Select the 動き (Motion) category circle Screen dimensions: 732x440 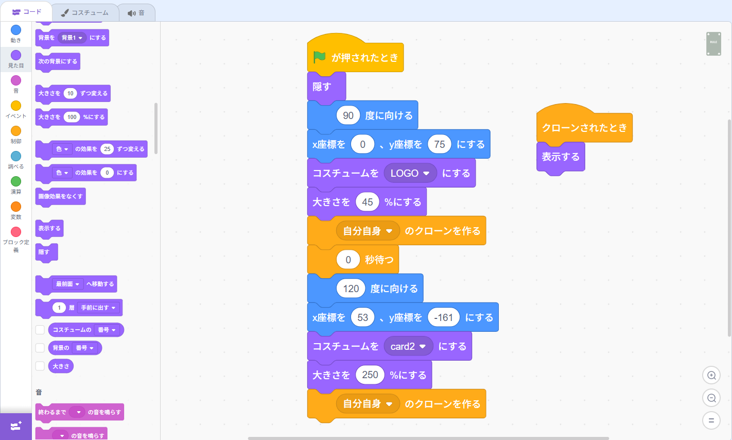[x=16, y=30]
